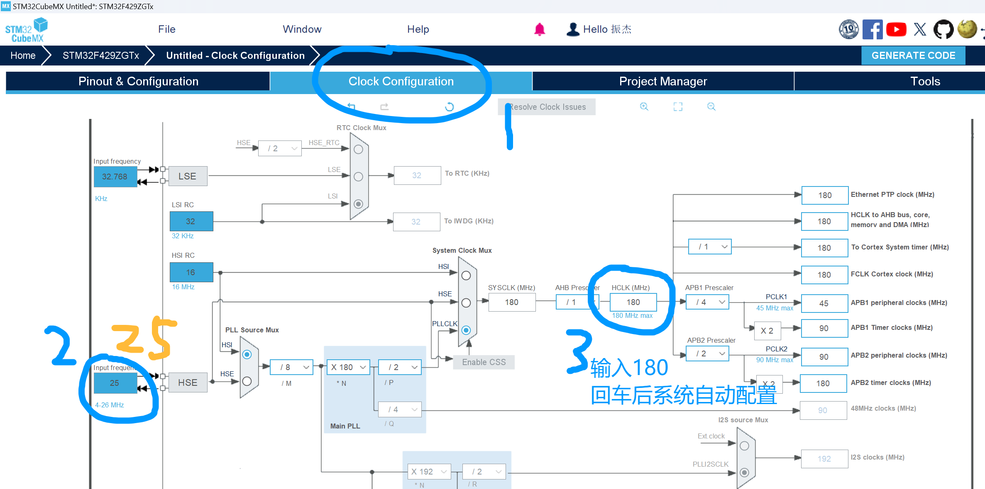This screenshot has width=985, height=489.
Task: Open the File menu
Action: point(167,29)
